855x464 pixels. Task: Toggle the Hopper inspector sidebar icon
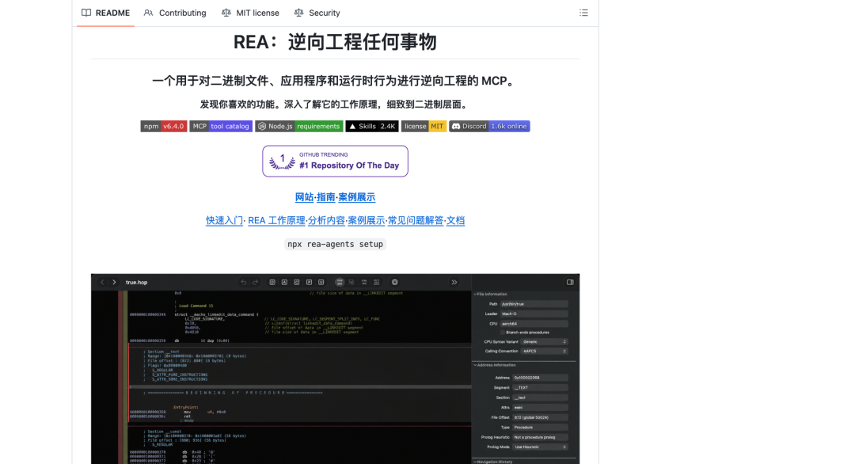click(x=570, y=282)
